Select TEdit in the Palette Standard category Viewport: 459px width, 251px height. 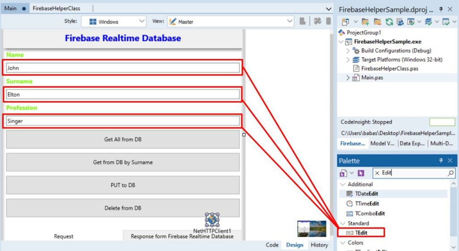click(x=361, y=233)
